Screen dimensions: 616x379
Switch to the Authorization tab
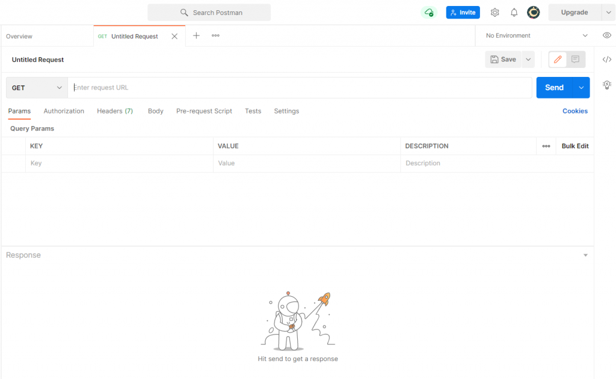pyautogui.click(x=64, y=111)
